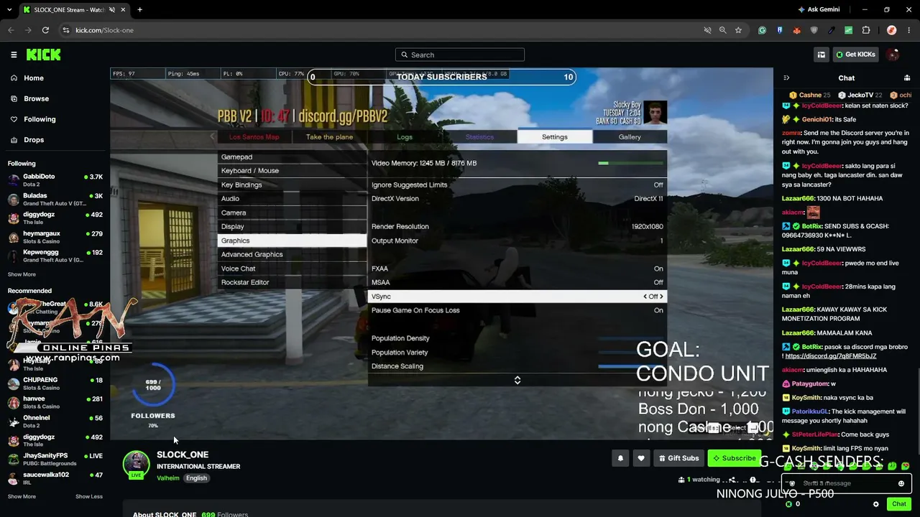Expand Recommended list with Show More

22,496
